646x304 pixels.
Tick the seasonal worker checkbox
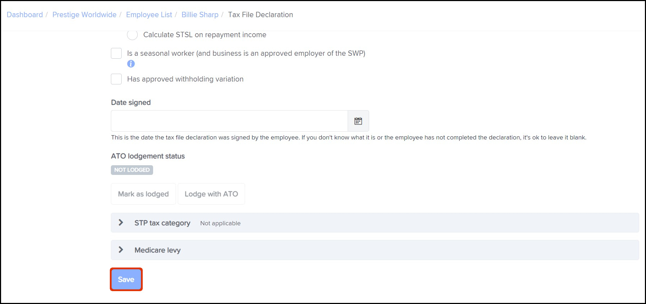pos(116,53)
